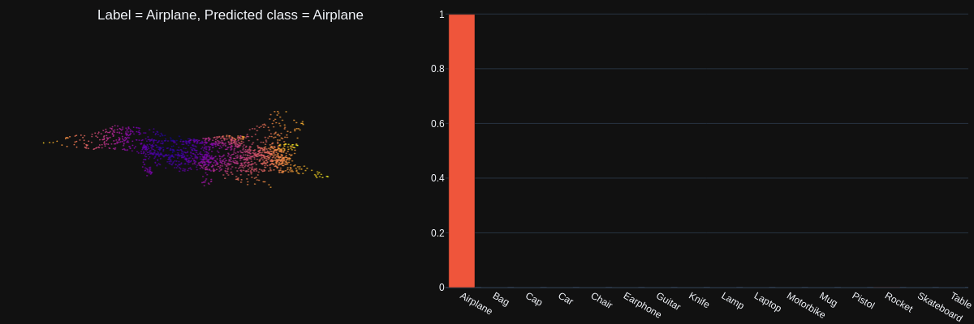Click the Cap category label
974x324 pixels.
(533, 299)
